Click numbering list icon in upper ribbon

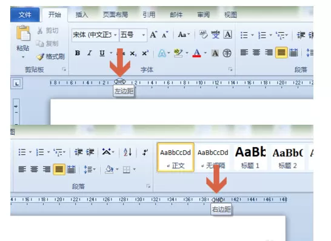coord(262,35)
